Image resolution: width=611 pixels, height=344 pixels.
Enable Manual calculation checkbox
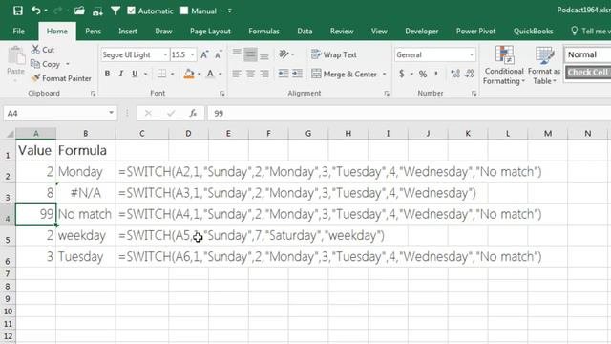click(x=184, y=11)
